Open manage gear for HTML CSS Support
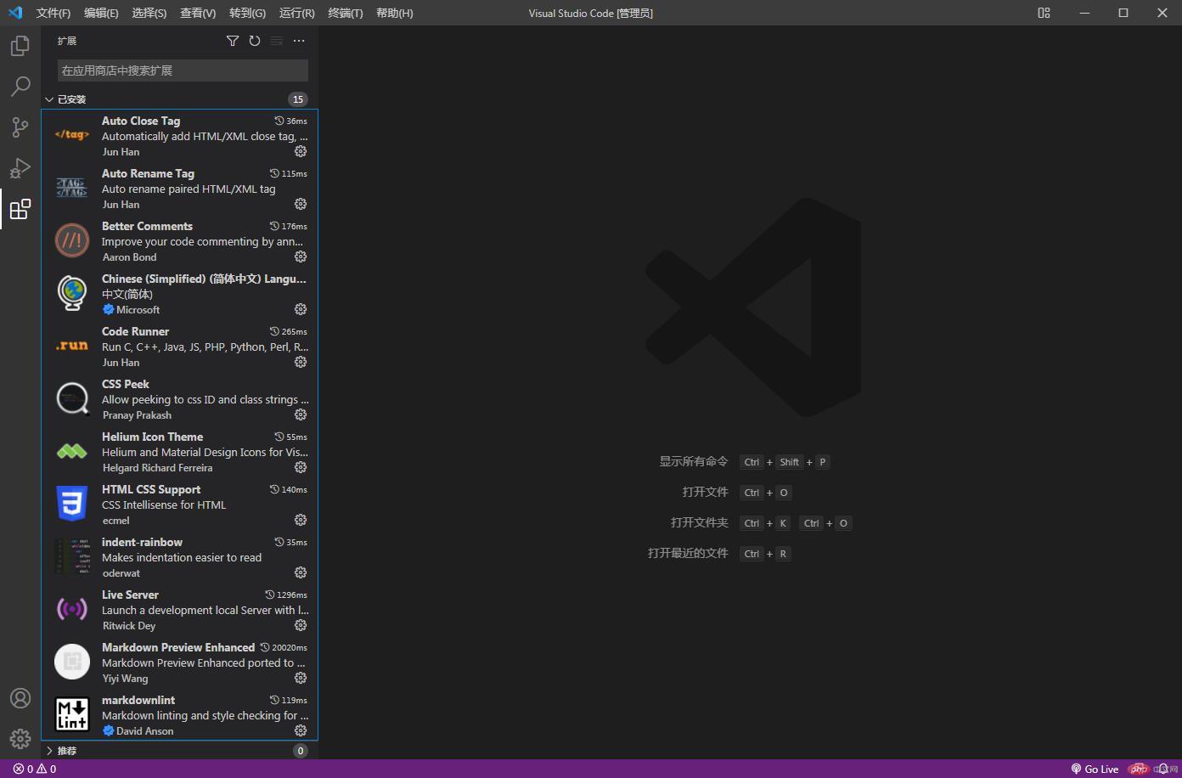The height and width of the screenshot is (778, 1182). [x=301, y=520]
